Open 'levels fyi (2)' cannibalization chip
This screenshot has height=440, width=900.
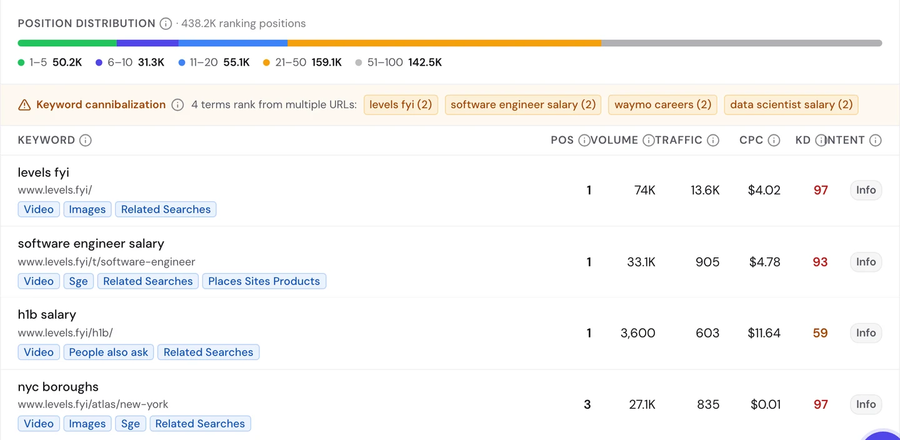401,105
